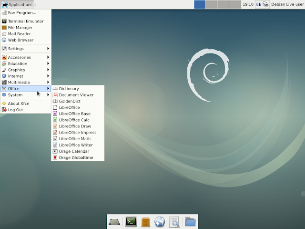Expand the System submenu arrow
The width and height of the screenshot is (305, 229).
click(48, 94)
